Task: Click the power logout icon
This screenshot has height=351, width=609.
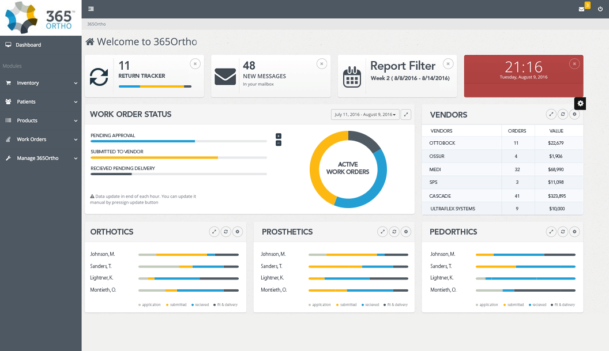Action: coord(600,9)
